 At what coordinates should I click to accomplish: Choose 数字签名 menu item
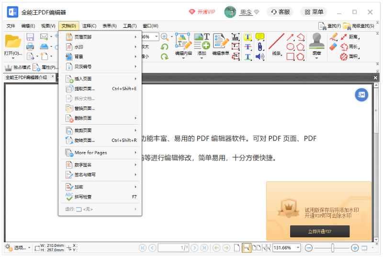(100, 165)
